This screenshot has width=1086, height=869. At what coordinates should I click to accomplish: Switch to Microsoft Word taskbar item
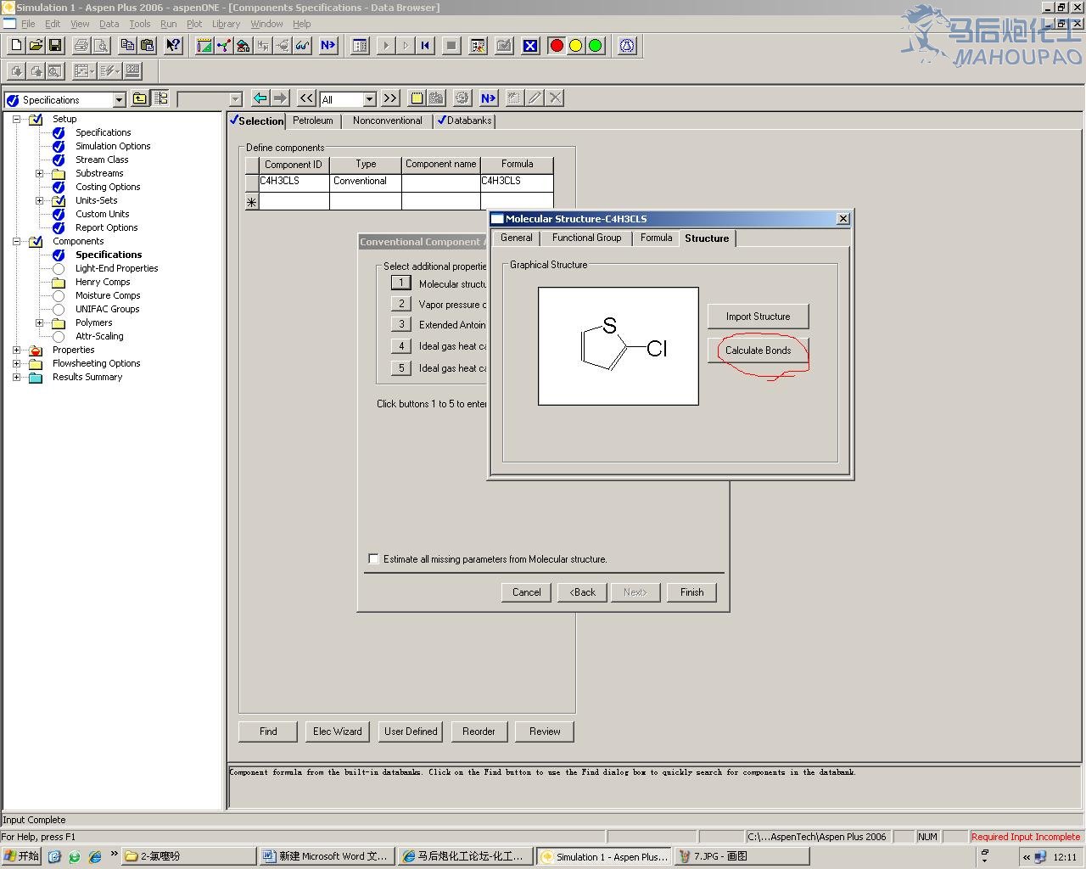[x=325, y=856]
